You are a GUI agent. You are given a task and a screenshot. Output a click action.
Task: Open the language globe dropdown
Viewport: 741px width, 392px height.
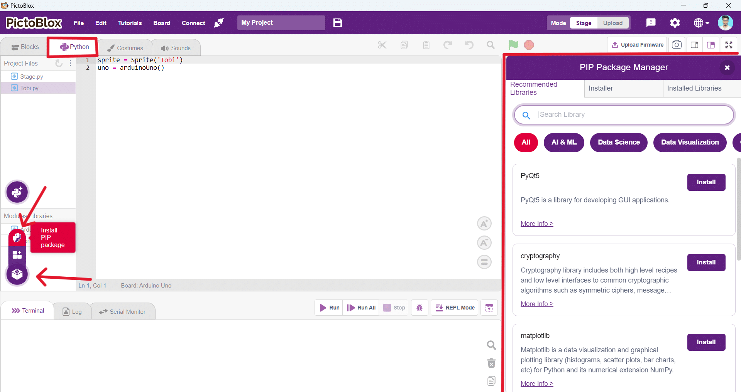click(701, 23)
